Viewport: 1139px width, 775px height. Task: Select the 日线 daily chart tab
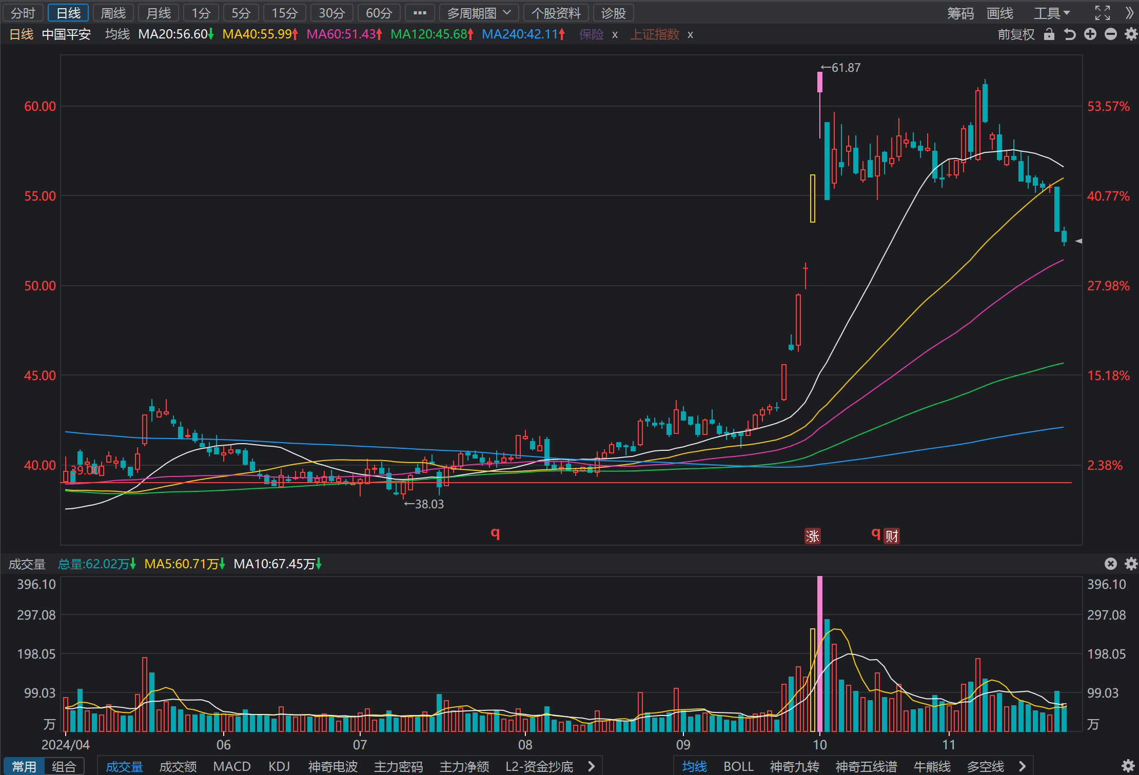(68, 13)
